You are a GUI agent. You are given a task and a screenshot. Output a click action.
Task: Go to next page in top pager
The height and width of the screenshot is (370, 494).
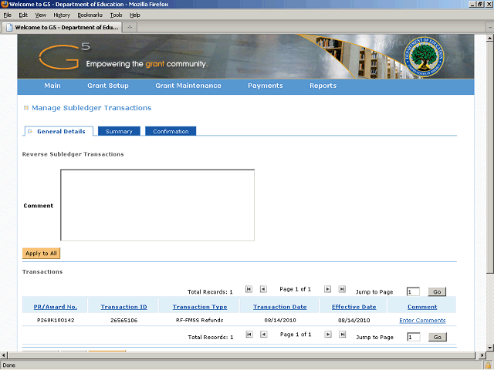(327, 289)
